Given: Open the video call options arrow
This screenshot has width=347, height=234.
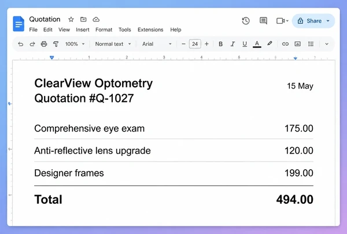Looking at the screenshot, I should [x=287, y=21].
